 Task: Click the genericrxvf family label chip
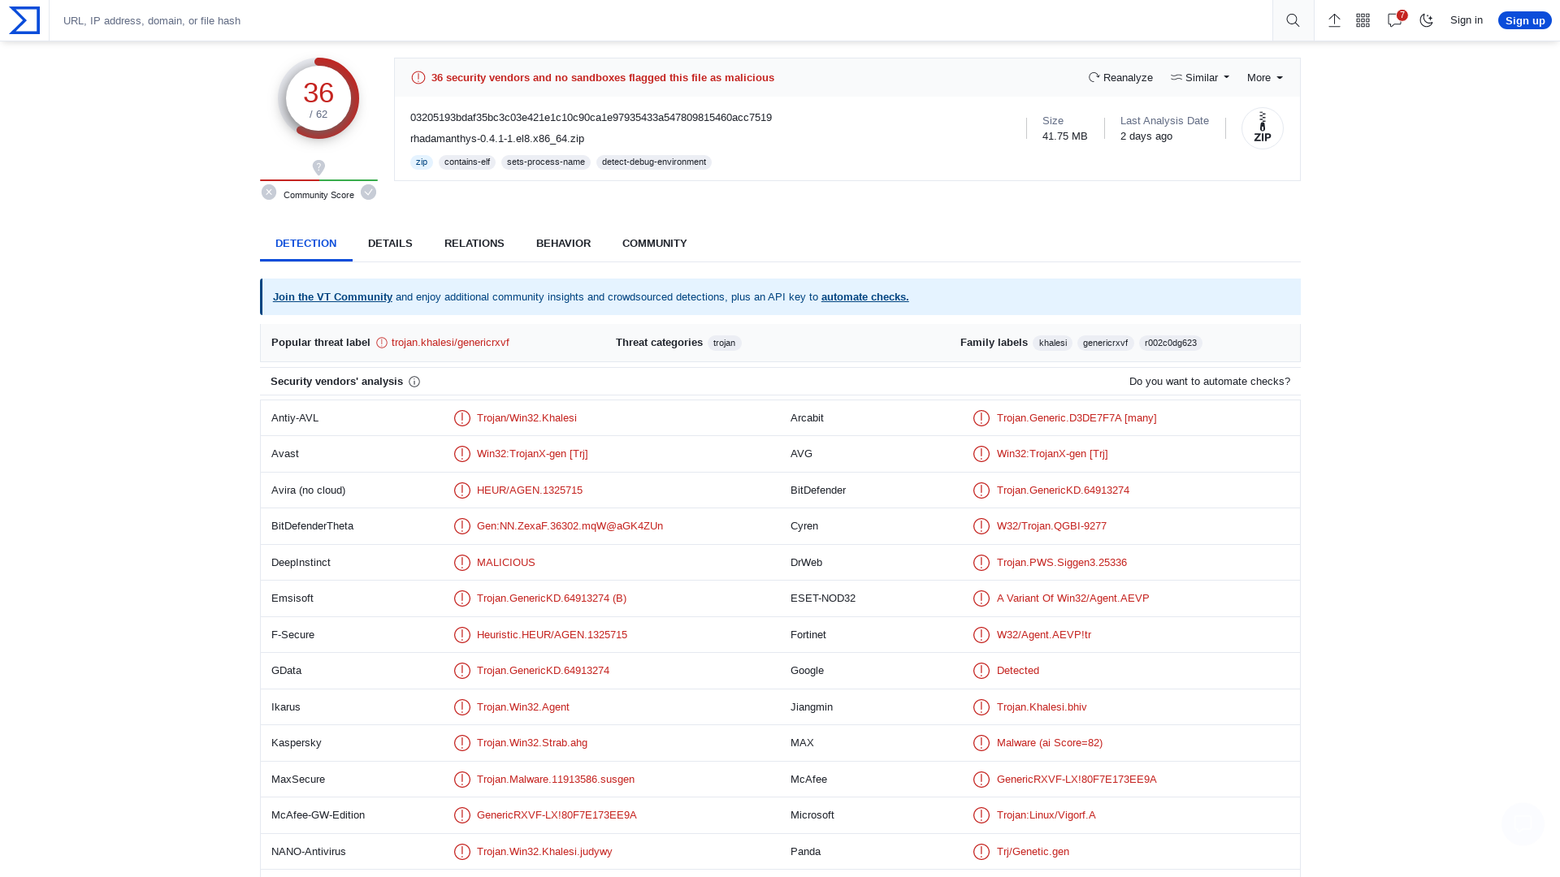(x=1105, y=343)
